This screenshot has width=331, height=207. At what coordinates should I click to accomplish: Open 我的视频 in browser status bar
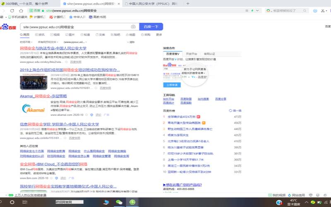click(x=277, y=195)
